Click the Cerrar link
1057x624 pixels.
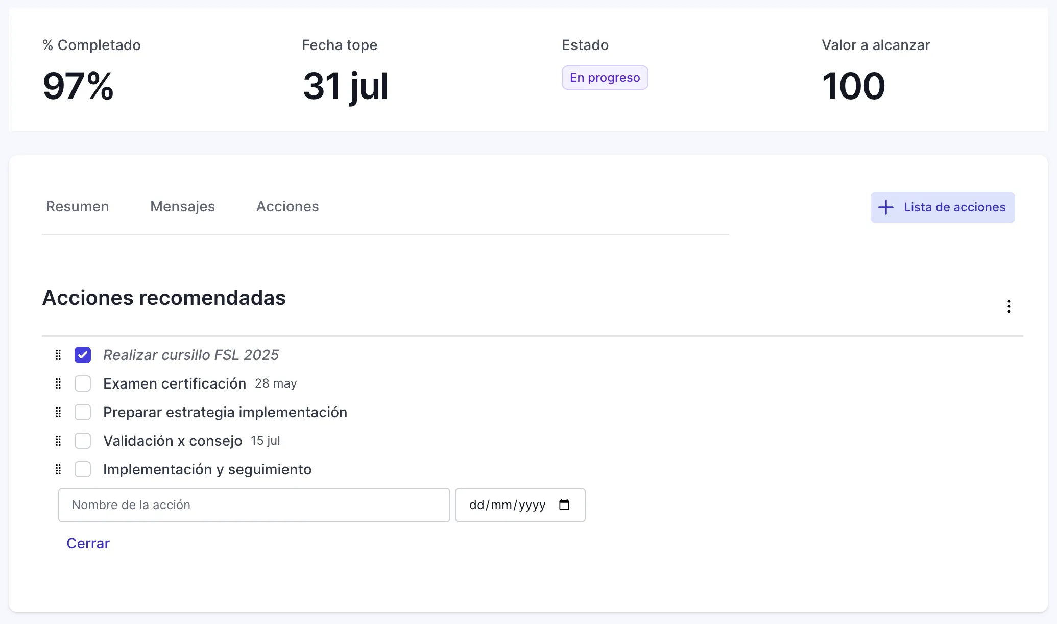coord(87,543)
